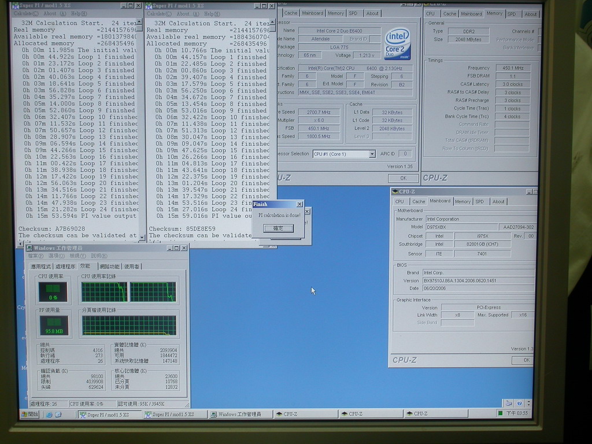Open the 開始 Start menu
This screenshot has height=444, width=592.
click(30, 414)
